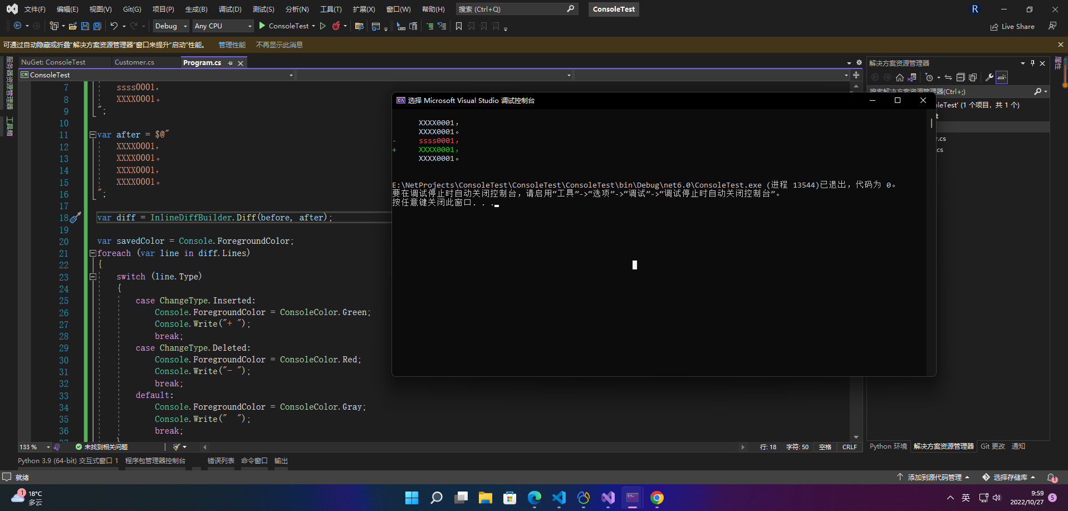Click the Collapse All icon in Solution Explorer
Image resolution: width=1068 pixels, height=511 pixels.
(961, 77)
